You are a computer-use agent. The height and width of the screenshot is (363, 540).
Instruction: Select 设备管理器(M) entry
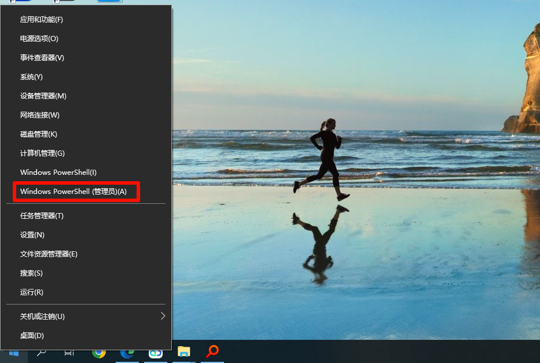point(43,96)
